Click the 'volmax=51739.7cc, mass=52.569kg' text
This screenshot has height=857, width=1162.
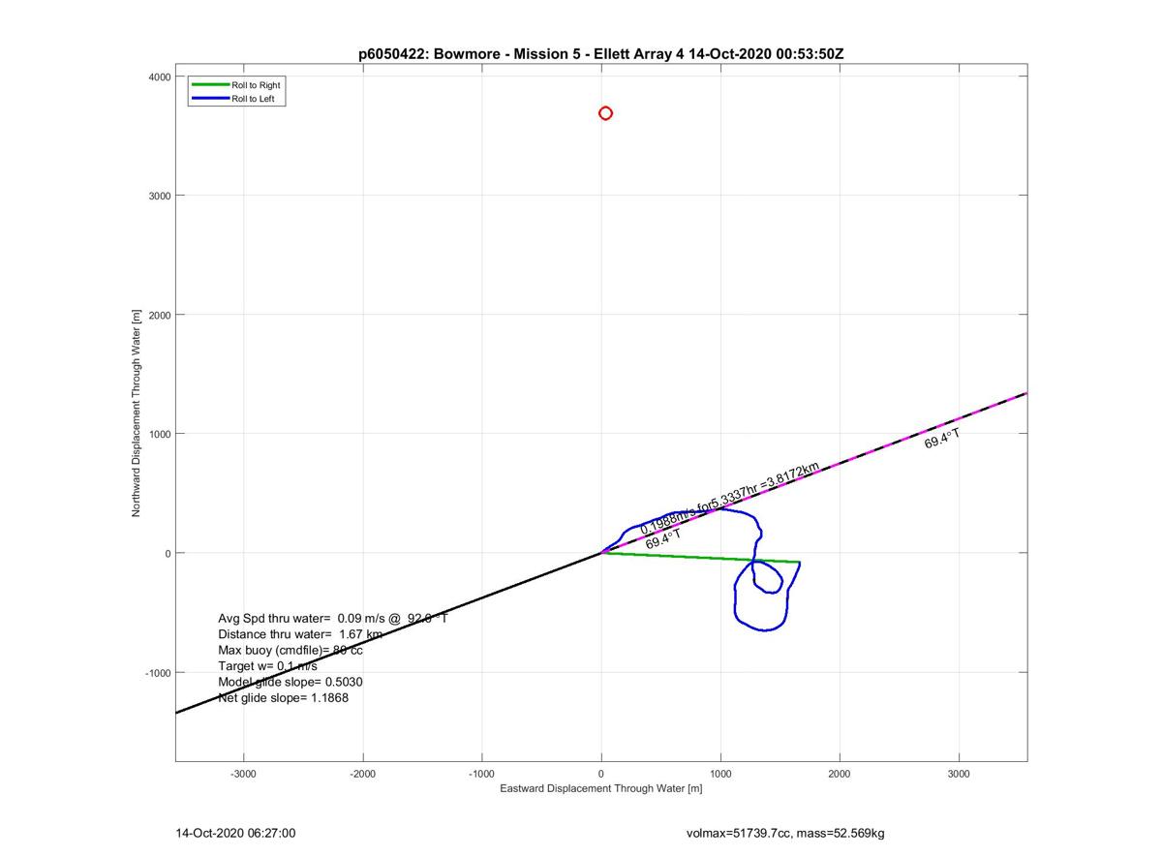[x=784, y=833]
